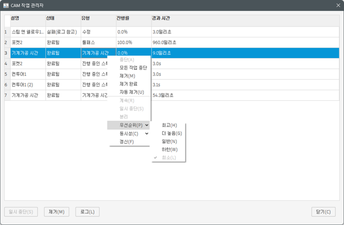Select the 포켓2 job in row 4

click(28, 63)
